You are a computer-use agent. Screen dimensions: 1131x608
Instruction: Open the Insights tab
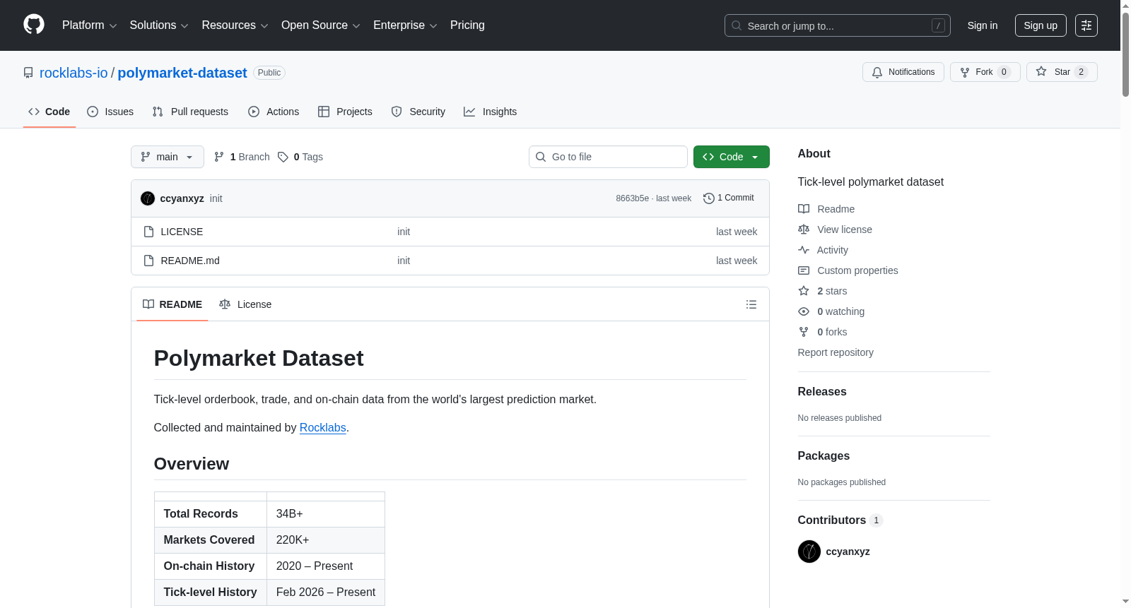click(491, 112)
